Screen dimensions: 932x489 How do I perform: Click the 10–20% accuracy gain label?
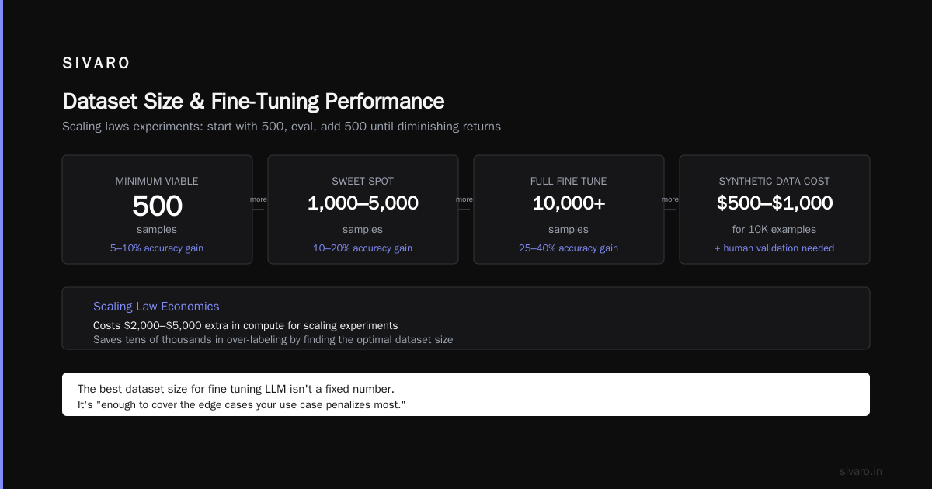pyautogui.click(x=363, y=248)
